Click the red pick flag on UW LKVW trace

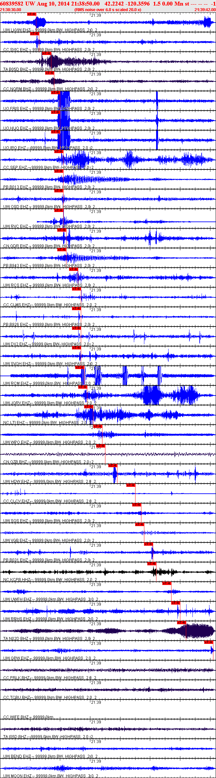point(32,14)
